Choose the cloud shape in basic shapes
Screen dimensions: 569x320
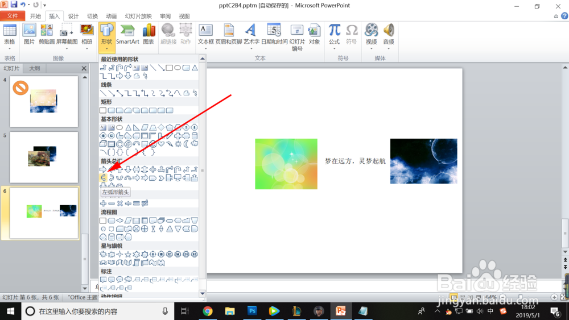[x=195, y=144]
